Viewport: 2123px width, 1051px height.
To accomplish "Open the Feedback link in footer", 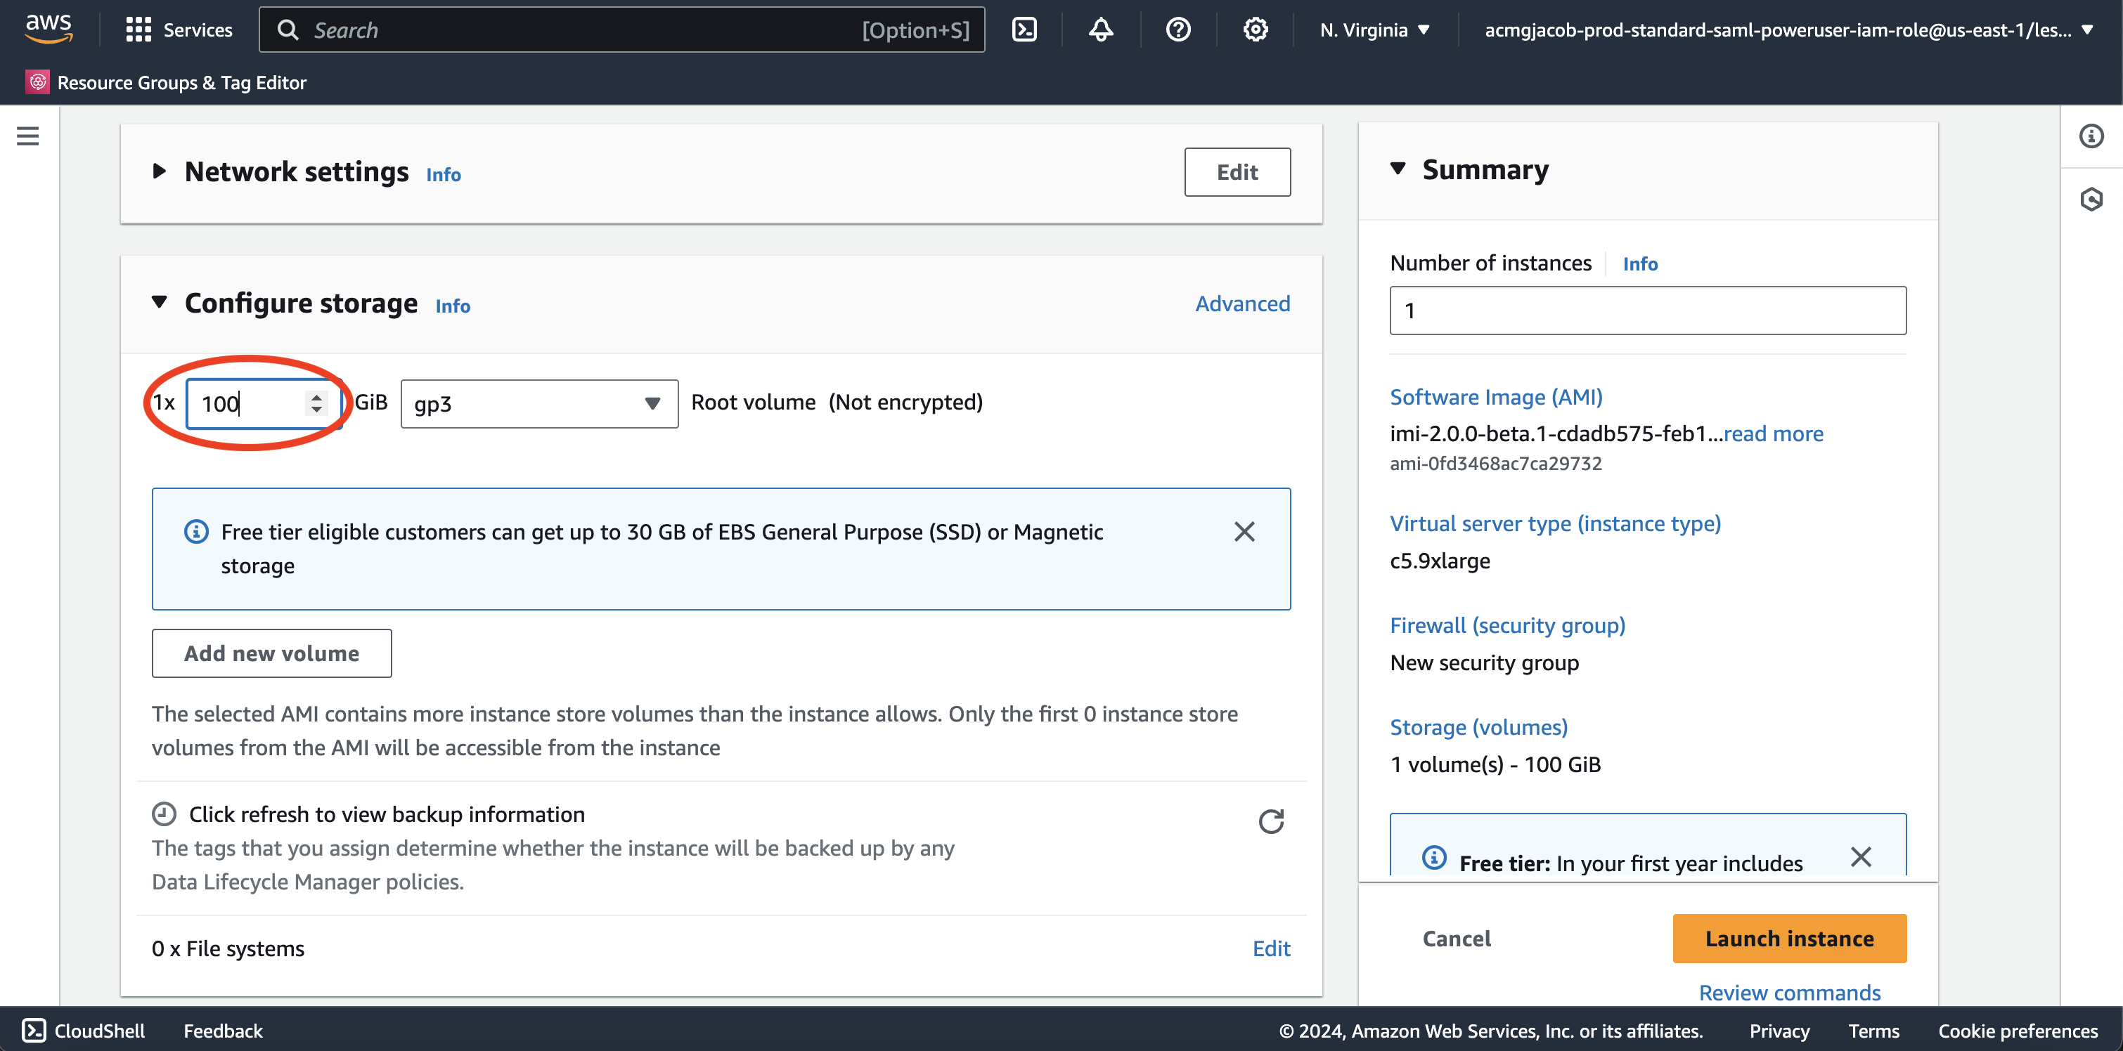I will coord(223,1031).
